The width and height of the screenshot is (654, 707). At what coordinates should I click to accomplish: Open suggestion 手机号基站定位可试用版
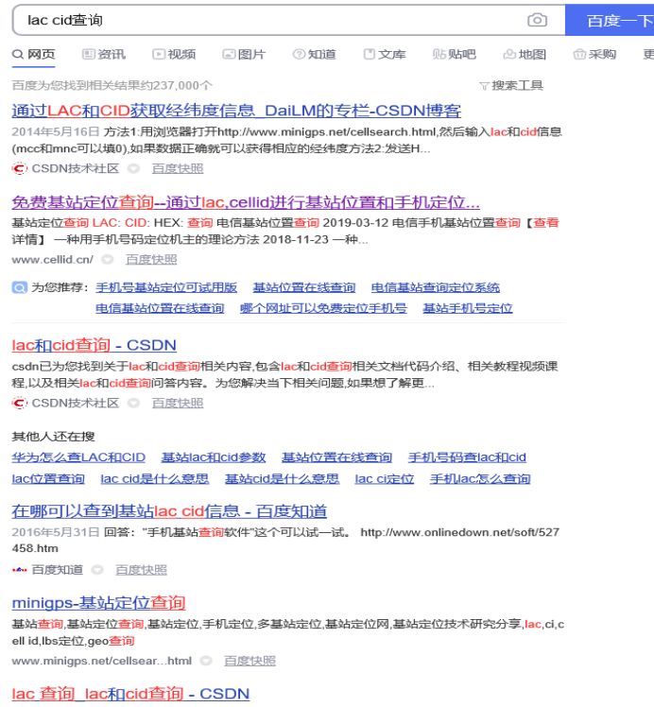pyautogui.click(x=166, y=287)
